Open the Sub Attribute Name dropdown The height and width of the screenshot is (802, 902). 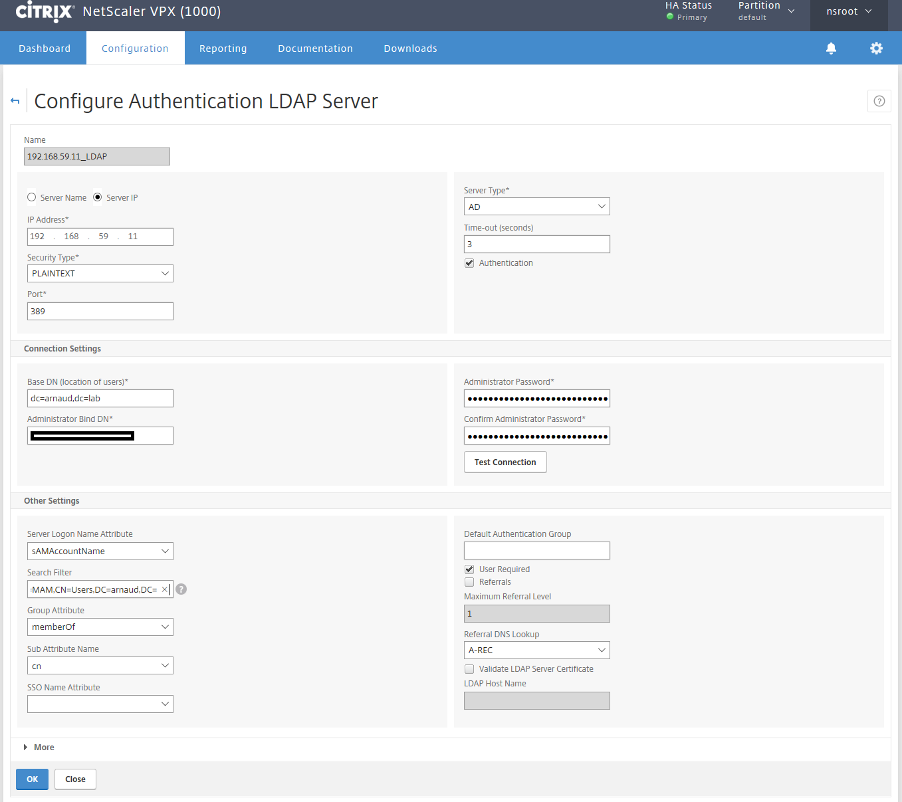coord(100,666)
